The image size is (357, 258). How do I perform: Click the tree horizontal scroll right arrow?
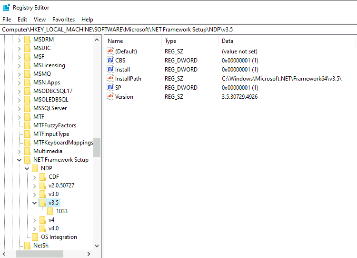(x=89, y=254)
